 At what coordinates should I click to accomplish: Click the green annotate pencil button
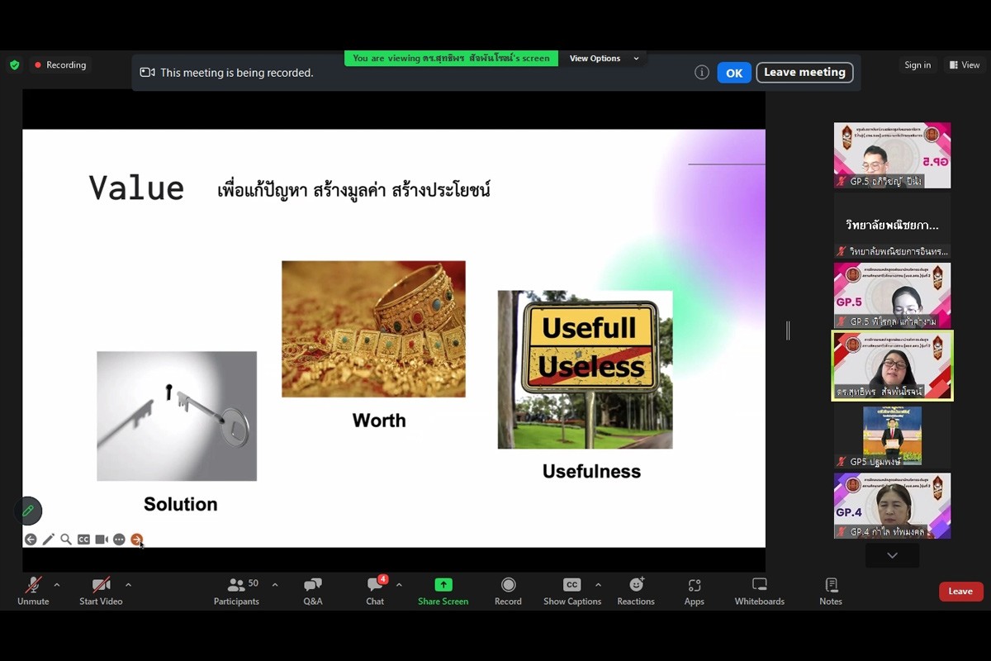coord(28,511)
